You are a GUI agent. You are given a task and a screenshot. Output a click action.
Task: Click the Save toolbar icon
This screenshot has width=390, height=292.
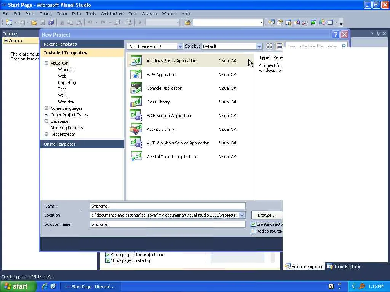pos(43,22)
